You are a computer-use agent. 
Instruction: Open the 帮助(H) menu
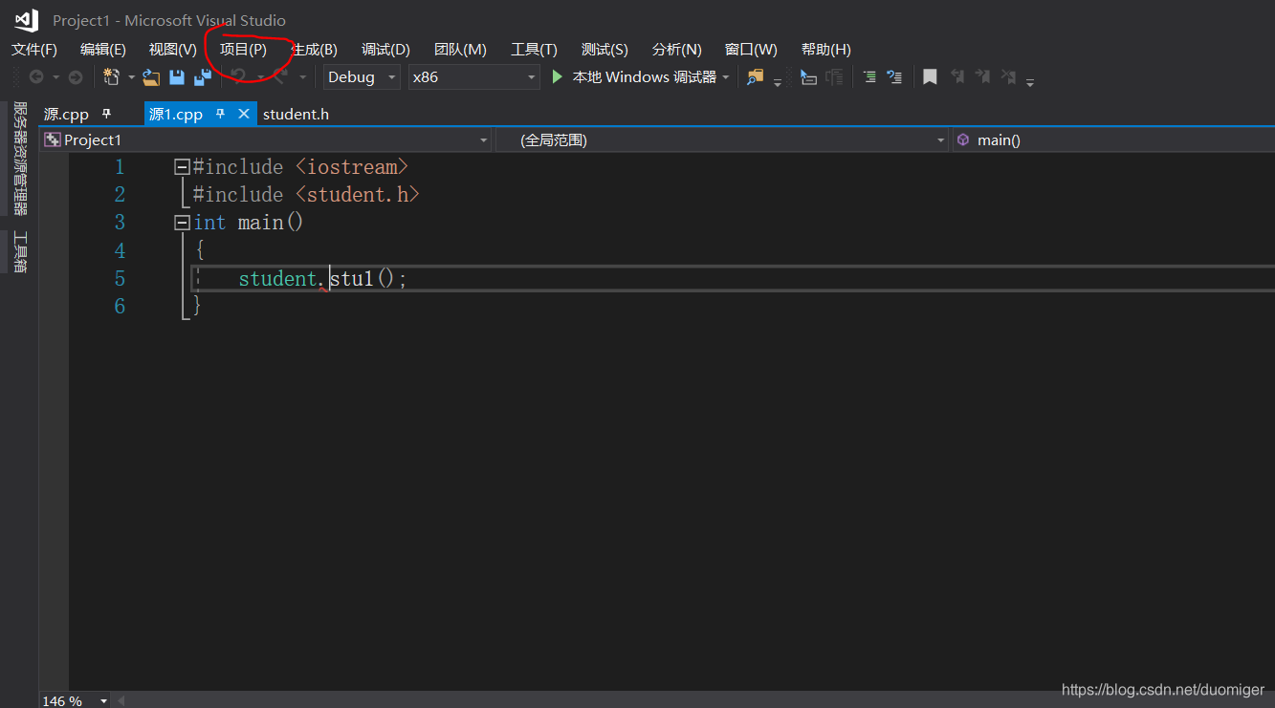point(826,50)
